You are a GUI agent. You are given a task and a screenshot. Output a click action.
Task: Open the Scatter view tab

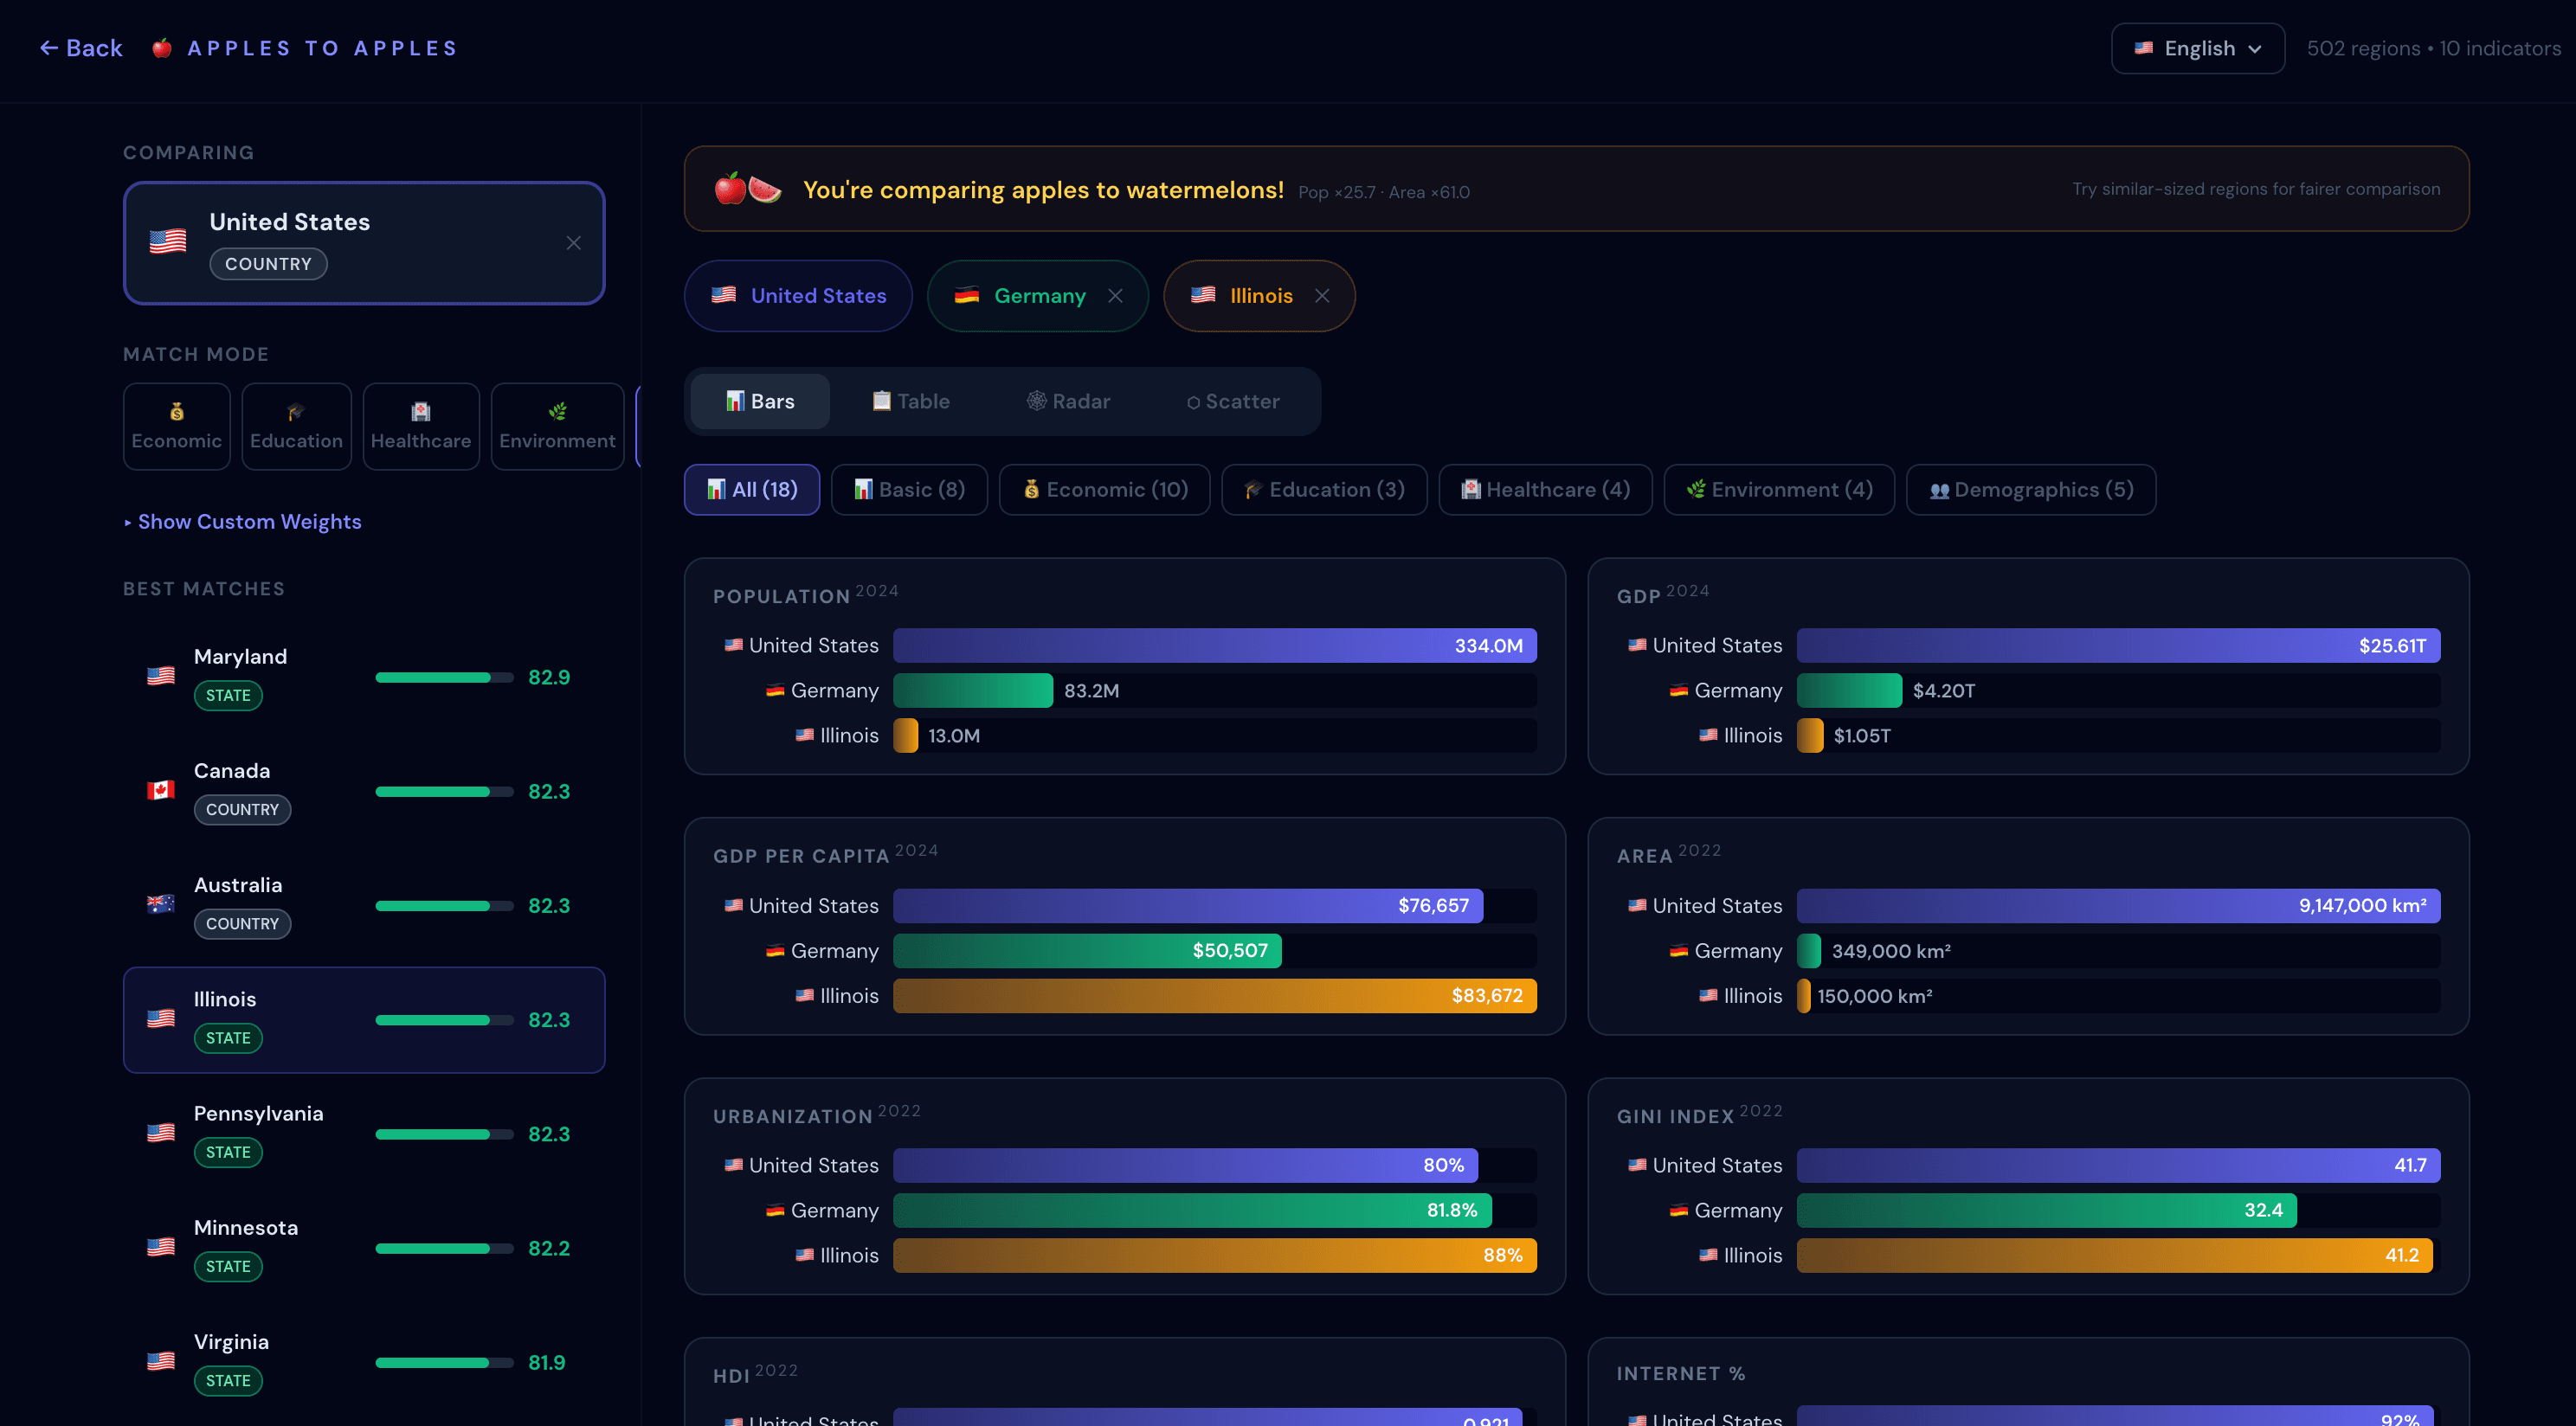tap(1233, 401)
